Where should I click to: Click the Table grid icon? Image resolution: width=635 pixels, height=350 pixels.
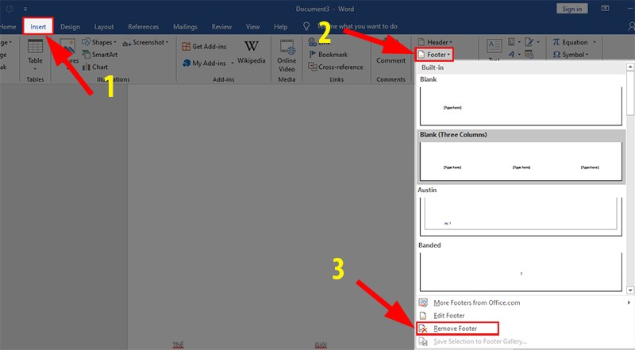[x=35, y=47]
